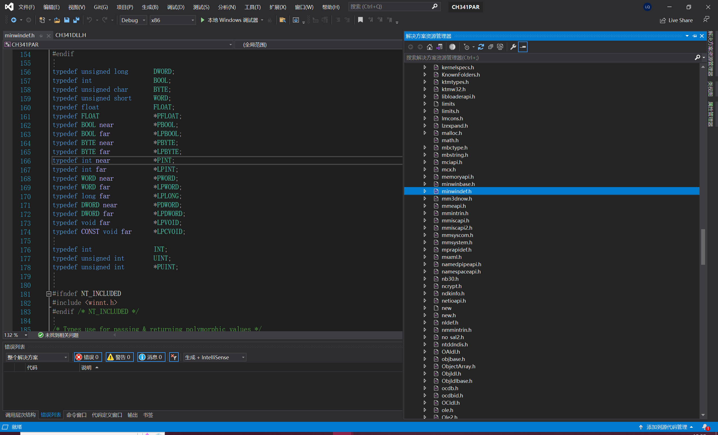Click the Solution Explorer vertical scrollbar thumb
718x435 pixels.
click(703, 247)
